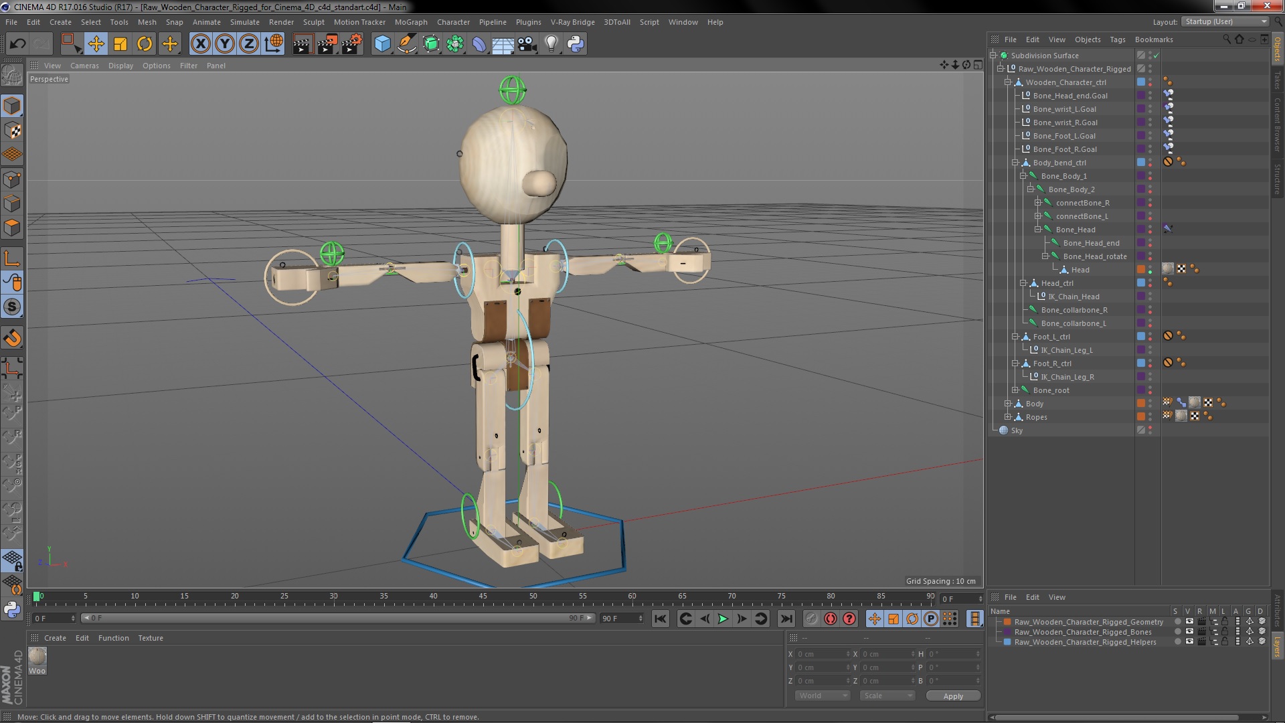Open the spline pen tool icon
The width and height of the screenshot is (1285, 723).
pos(406,44)
